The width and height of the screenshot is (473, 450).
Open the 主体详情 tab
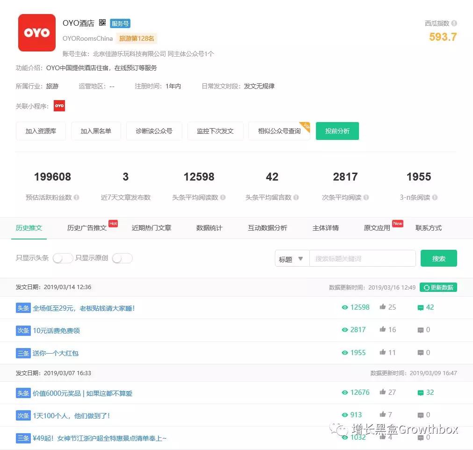click(325, 228)
